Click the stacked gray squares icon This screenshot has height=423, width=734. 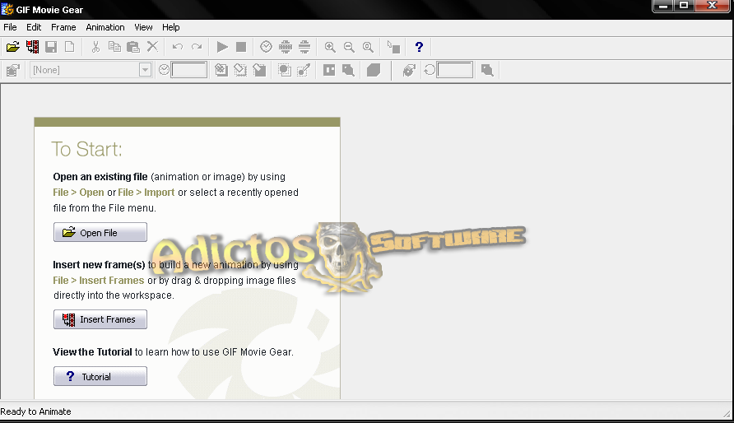[373, 70]
